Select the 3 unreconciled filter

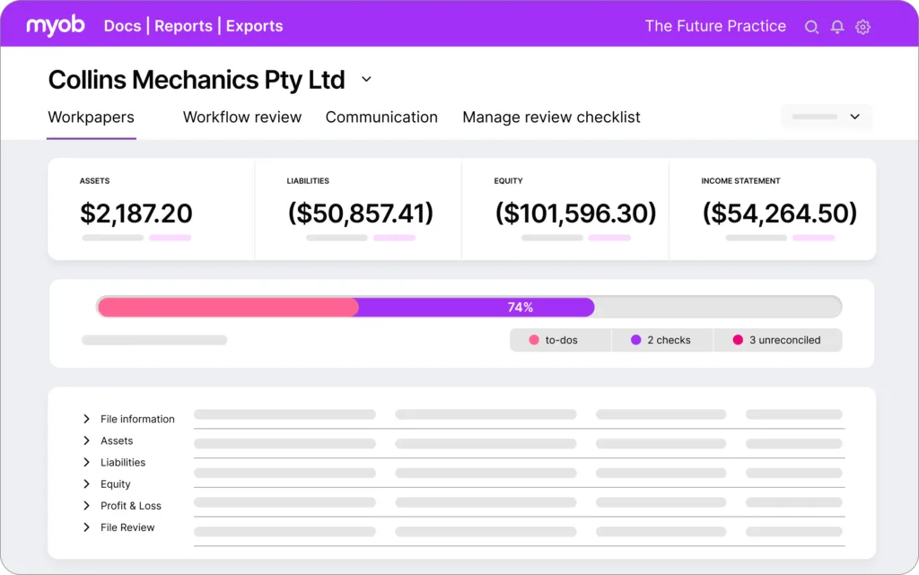778,340
